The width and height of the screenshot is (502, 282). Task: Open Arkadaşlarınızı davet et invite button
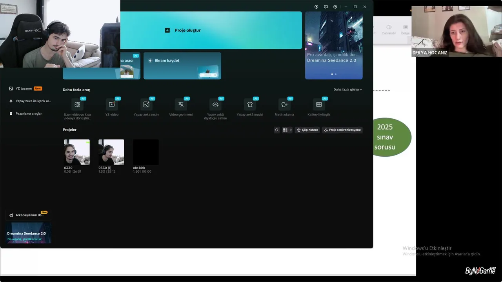pyautogui.click(x=28, y=215)
